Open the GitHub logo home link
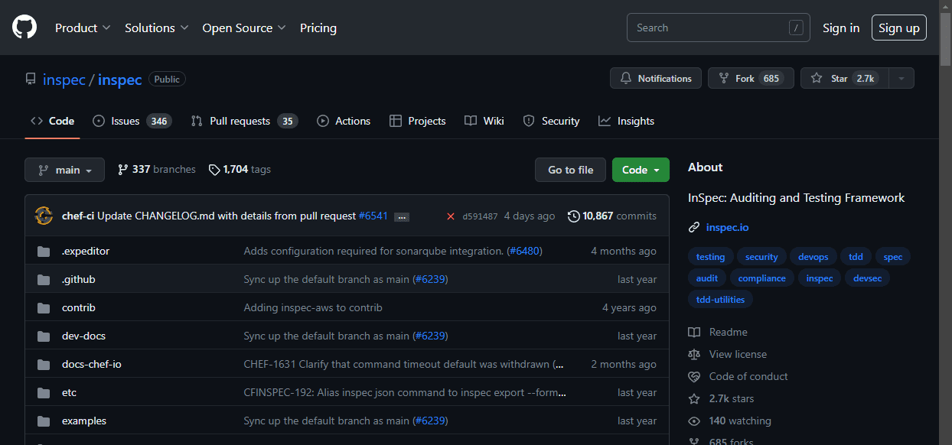Image resolution: width=952 pixels, height=445 pixels. click(24, 28)
